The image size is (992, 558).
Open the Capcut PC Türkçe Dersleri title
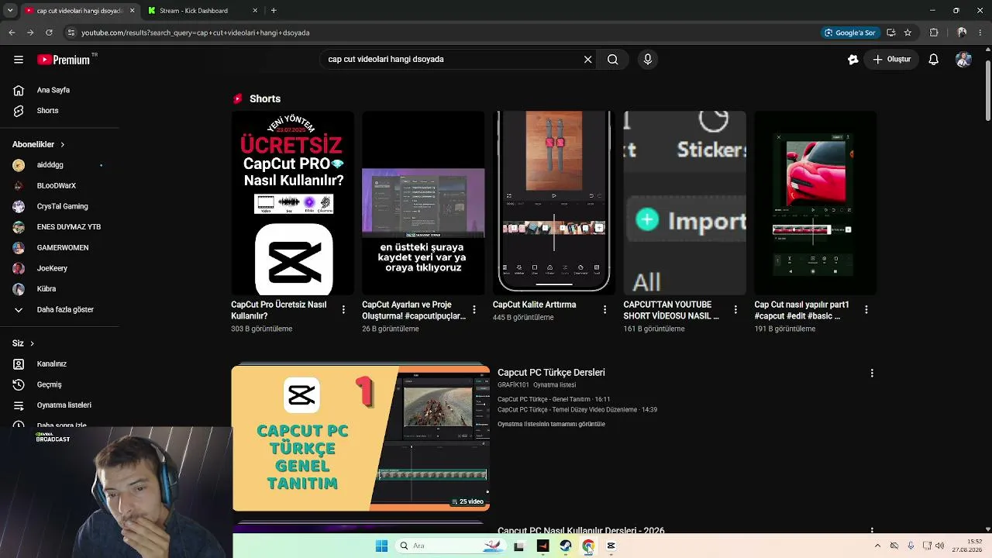pos(551,373)
